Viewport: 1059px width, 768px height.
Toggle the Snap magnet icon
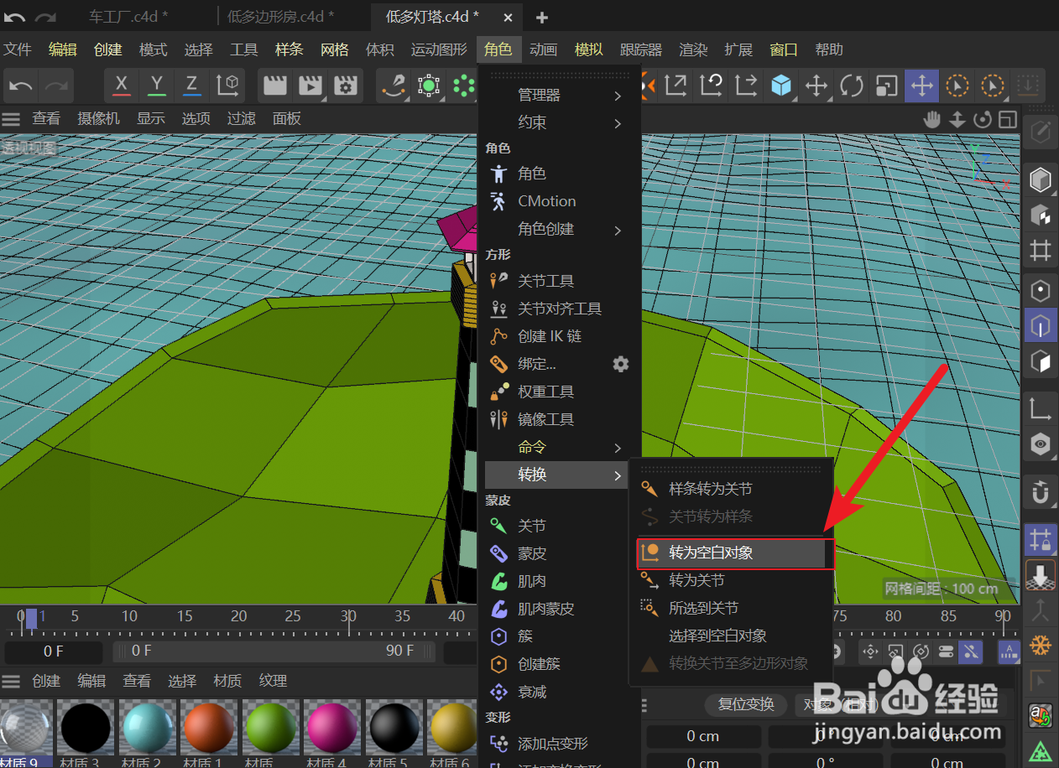pos(1041,493)
